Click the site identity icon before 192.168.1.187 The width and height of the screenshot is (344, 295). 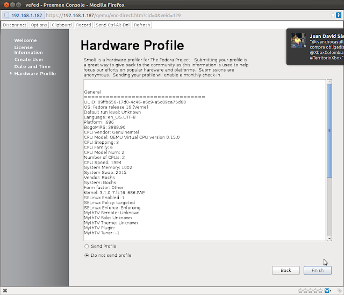(6, 15)
